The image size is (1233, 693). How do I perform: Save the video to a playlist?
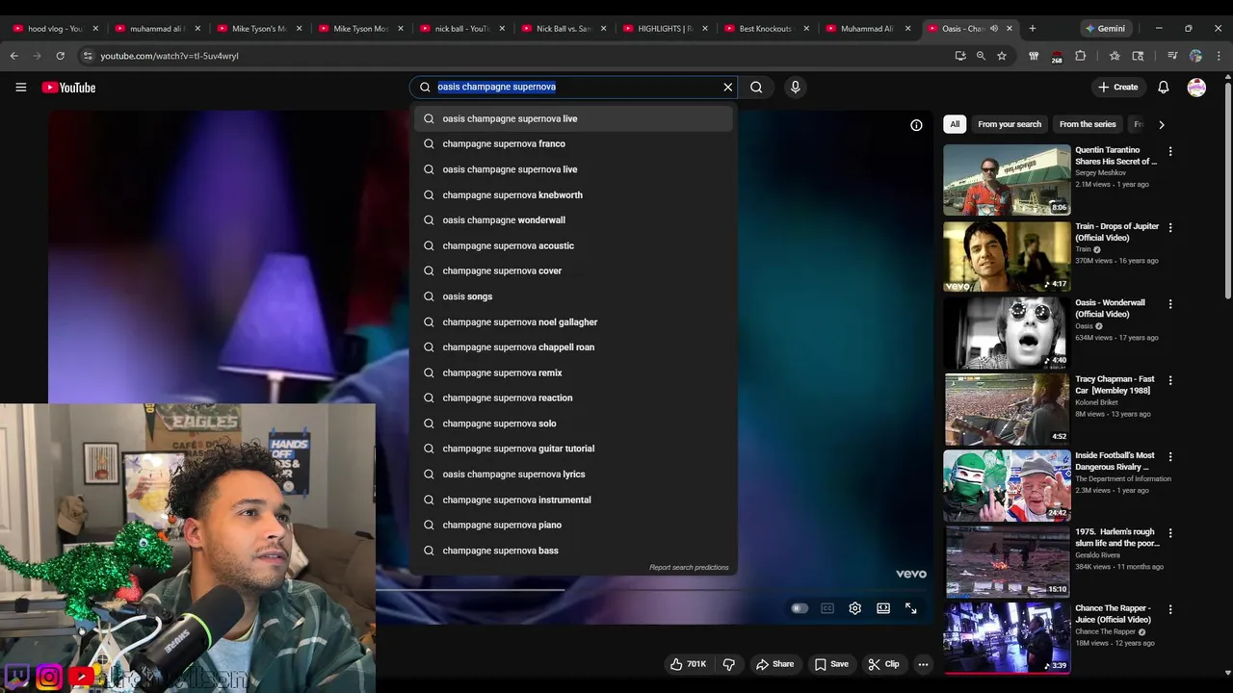(831, 664)
